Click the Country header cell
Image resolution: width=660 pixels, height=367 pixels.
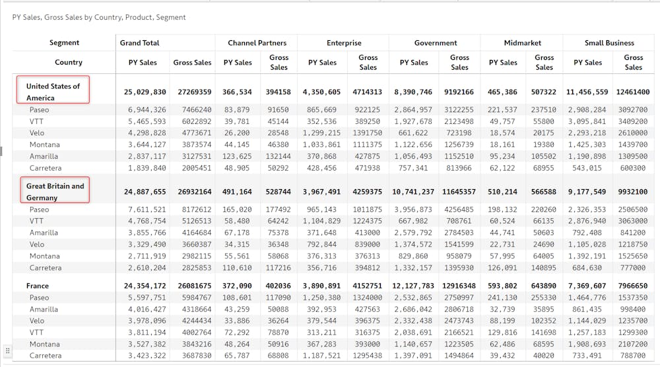[x=68, y=62]
